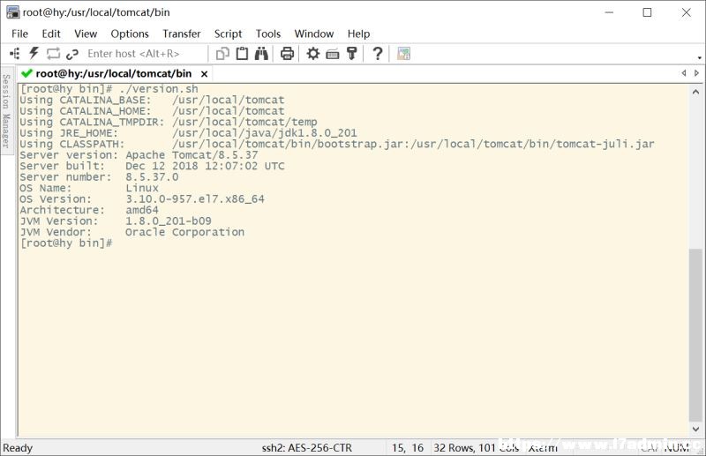Click the green connected check mark on tab
This screenshot has width=706, height=456.
[x=27, y=73]
